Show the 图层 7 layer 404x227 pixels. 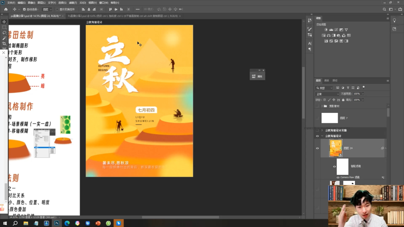(x=318, y=118)
